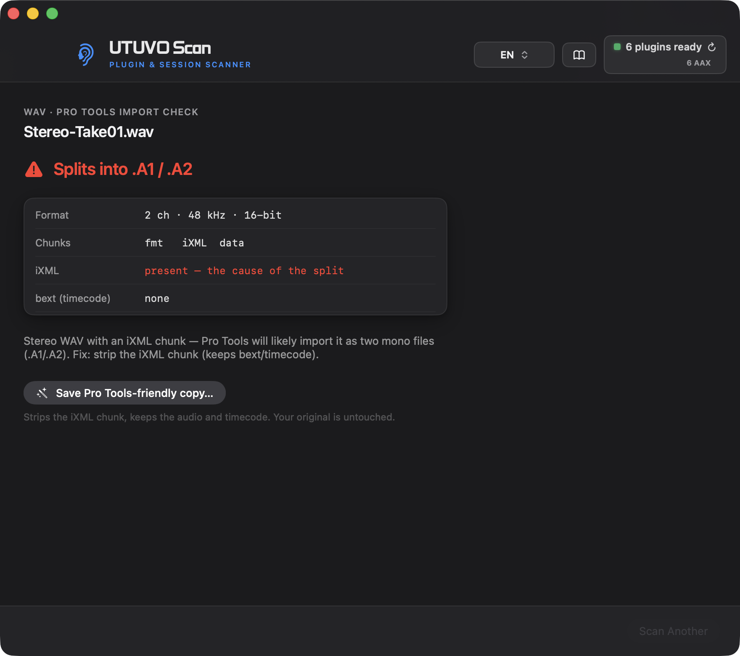Screen dimensions: 740x656
Task: Click the UTUVO Scan ear logo icon
Action: [x=86, y=55]
